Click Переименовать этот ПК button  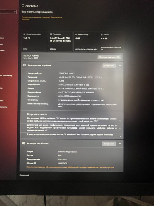tap(109, 57)
